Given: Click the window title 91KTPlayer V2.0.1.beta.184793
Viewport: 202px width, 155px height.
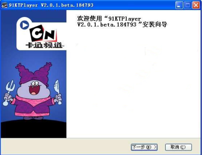Looking at the screenshot, I should (51, 5).
